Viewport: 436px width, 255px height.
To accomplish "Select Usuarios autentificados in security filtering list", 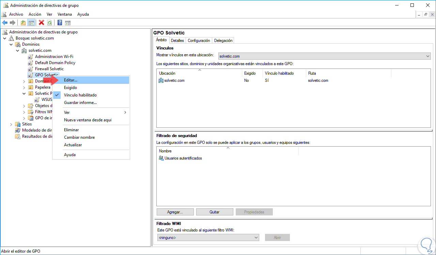I will coord(183,158).
